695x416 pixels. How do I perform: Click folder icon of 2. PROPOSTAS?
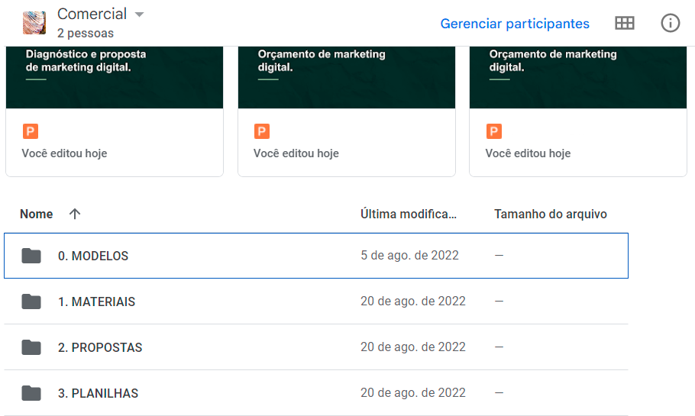coord(31,347)
